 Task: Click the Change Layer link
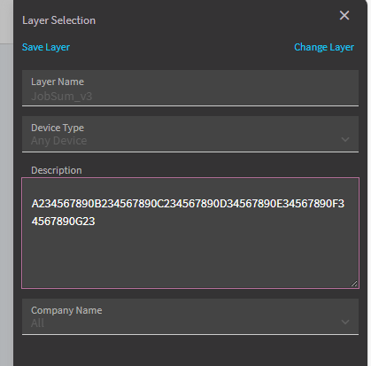pos(324,47)
